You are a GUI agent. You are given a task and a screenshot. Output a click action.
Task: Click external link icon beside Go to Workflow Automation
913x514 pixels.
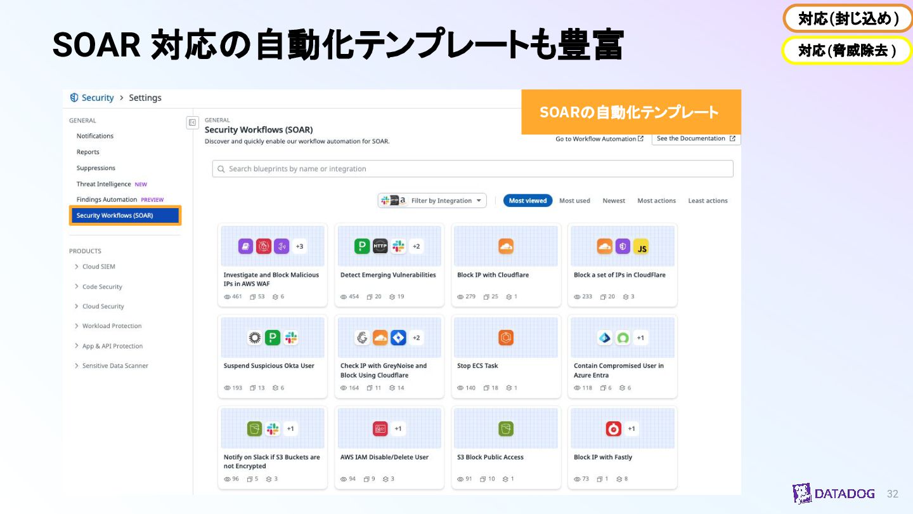(x=640, y=138)
